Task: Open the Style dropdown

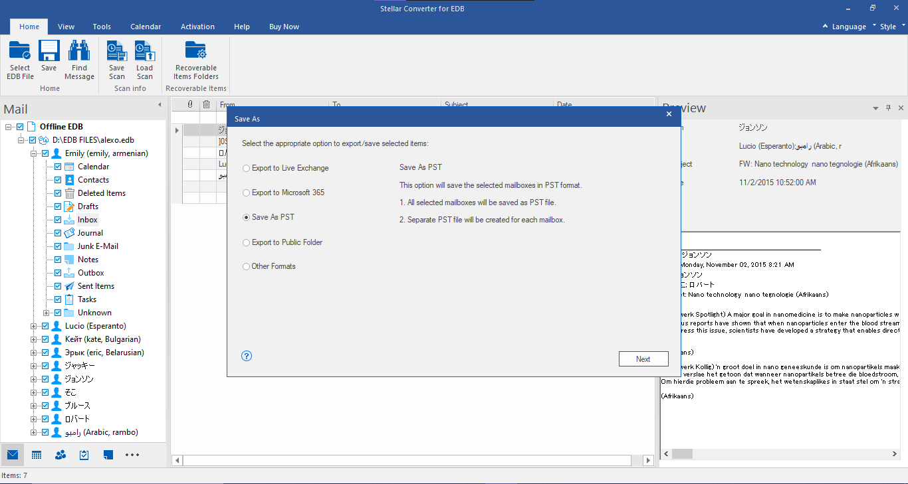Action: click(x=893, y=27)
